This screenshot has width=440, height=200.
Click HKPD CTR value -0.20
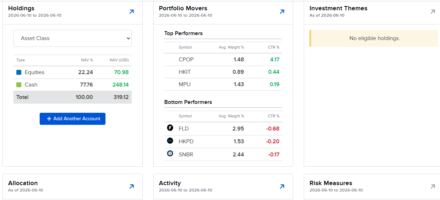click(273, 141)
